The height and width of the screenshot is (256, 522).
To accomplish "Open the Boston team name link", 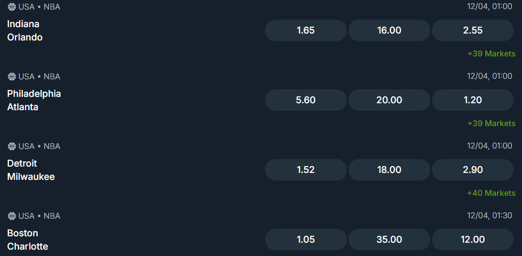I will (x=23, y=233).
